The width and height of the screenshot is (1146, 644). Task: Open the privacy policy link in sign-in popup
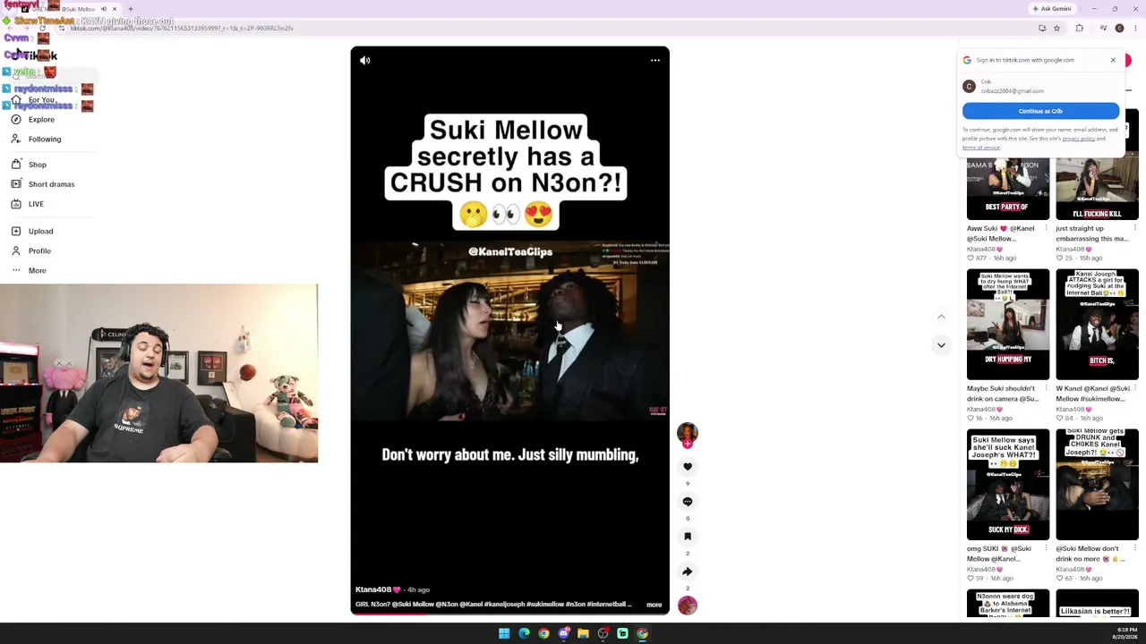tap(1078, 139)
